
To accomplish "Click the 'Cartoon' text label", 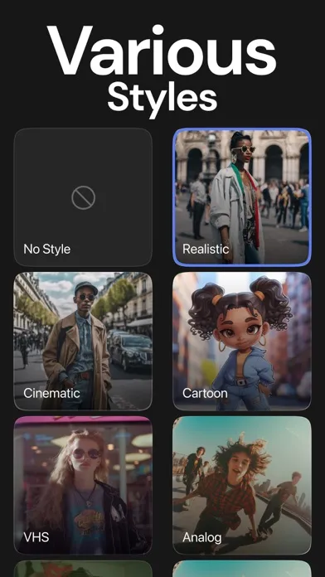I will tap(205, 393).
